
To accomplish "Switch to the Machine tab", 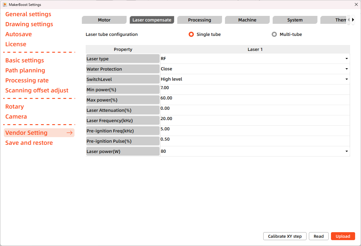I will pos(247,20).
